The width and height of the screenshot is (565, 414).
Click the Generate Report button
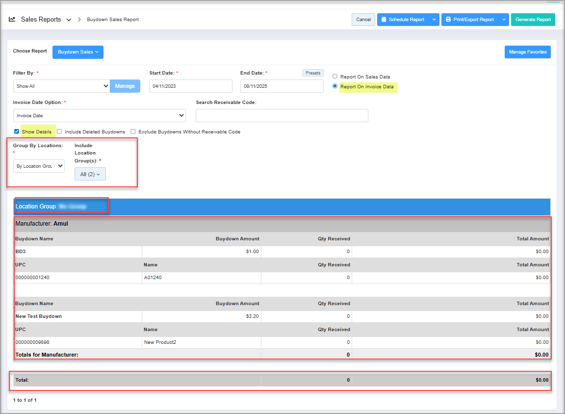533,20
